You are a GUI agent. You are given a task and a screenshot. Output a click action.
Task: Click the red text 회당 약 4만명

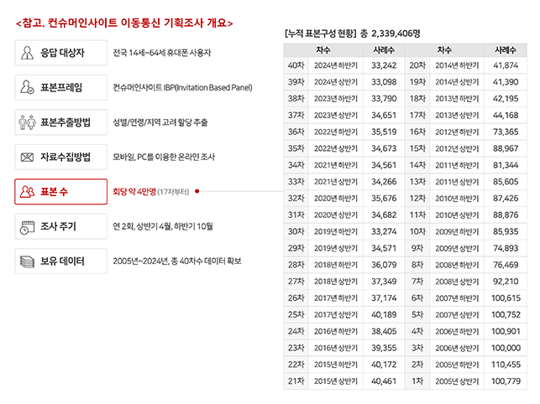point(134,191)
